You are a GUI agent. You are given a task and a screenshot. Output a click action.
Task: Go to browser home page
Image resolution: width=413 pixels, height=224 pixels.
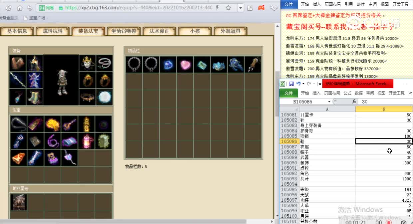coord(20,8)
